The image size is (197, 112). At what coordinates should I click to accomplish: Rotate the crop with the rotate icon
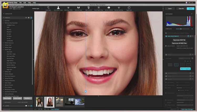coord(185,61)
